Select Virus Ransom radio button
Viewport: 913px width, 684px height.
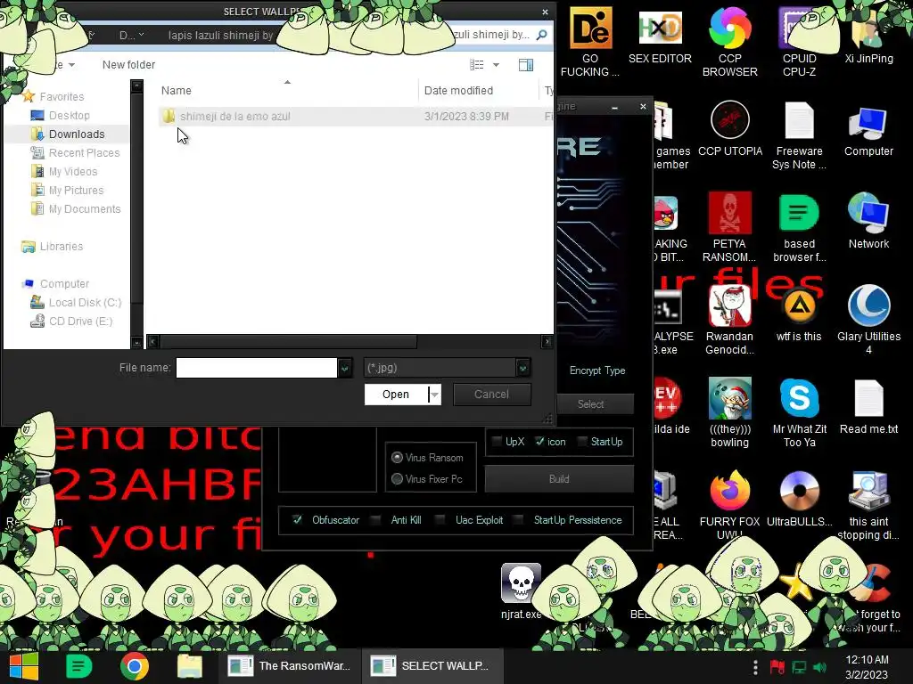[x=397, y=458]
